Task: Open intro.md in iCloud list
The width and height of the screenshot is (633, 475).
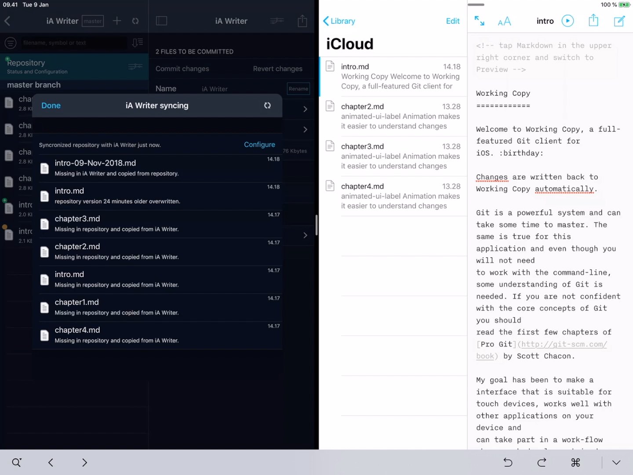Action: pos(393,77)
